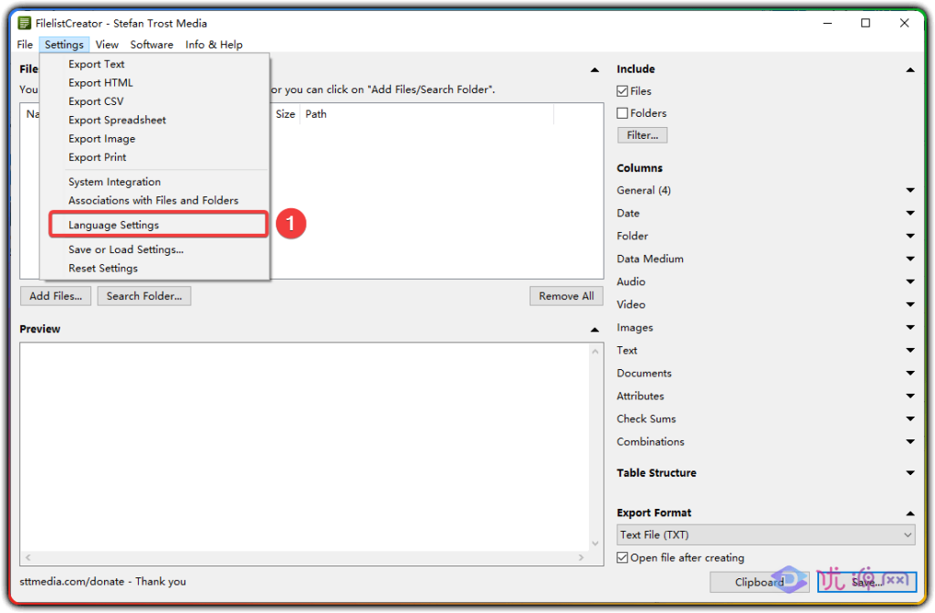Click the Remove All button
The width and height of the screenshot is (935, 613).
click(566, 296)
